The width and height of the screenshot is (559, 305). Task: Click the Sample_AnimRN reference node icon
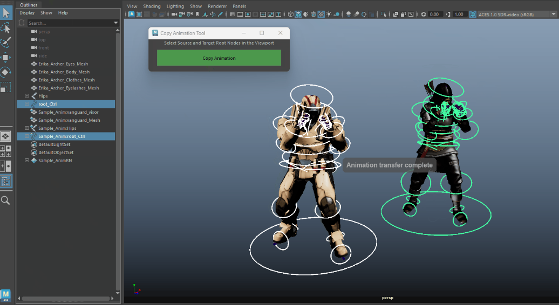coord(34,161)
